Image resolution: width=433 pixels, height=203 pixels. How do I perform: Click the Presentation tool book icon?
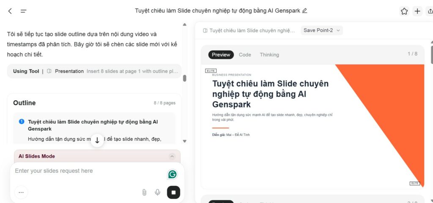tap(49, 71)
